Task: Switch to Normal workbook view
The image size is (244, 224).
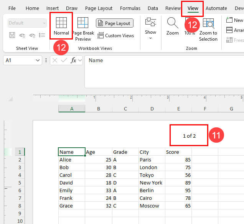Action: 61,26
